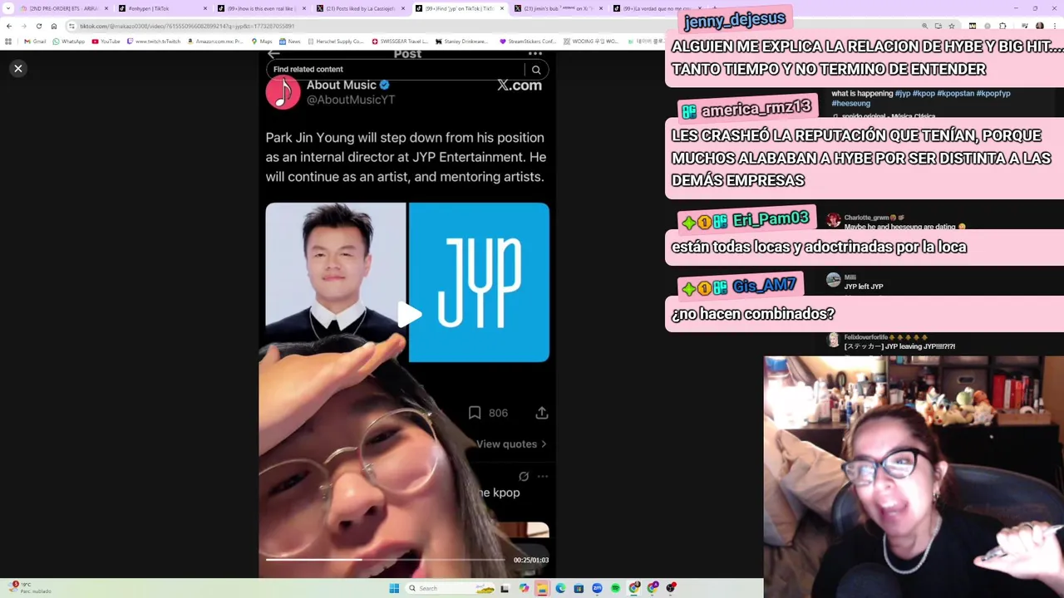The width and height of the screenshot is (1064, 598).
Task: Open the Windows Start menu
Action: pyautogui.click(x=394, y=588)
